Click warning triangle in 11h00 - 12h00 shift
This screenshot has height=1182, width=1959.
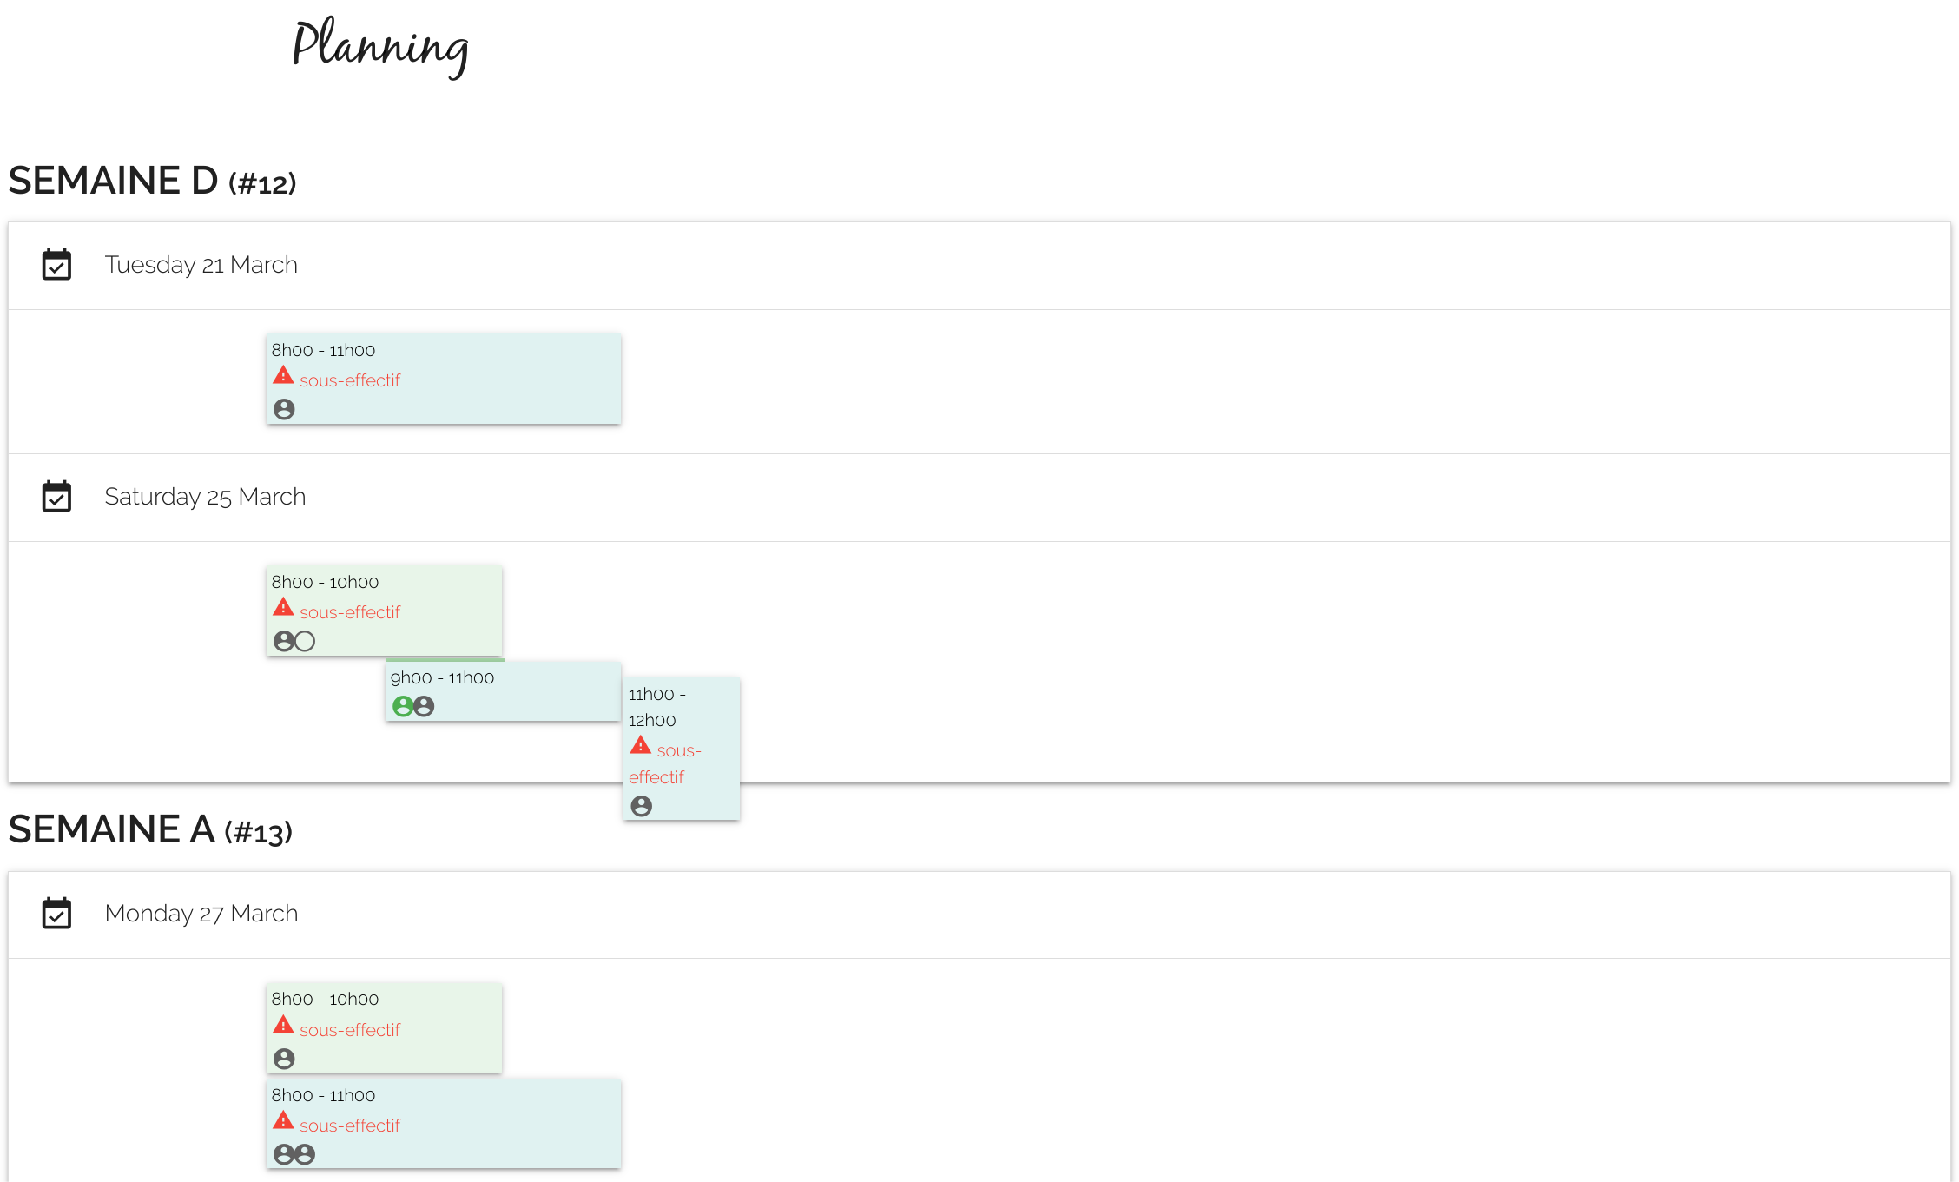pyautogui.click(x=641, y=745)
